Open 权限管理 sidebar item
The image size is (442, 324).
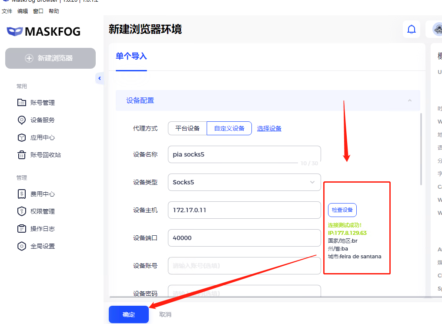pos(43,211)
